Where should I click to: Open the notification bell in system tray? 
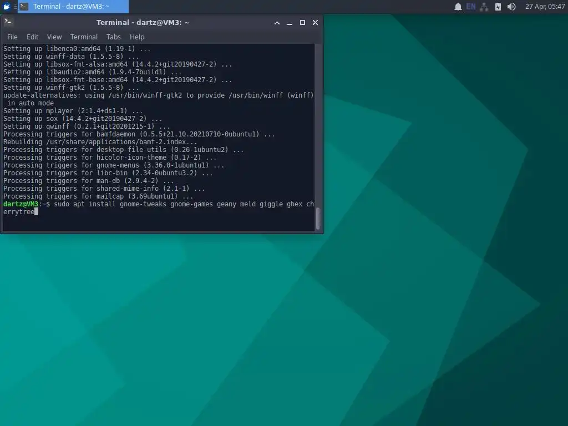[458, 7]
